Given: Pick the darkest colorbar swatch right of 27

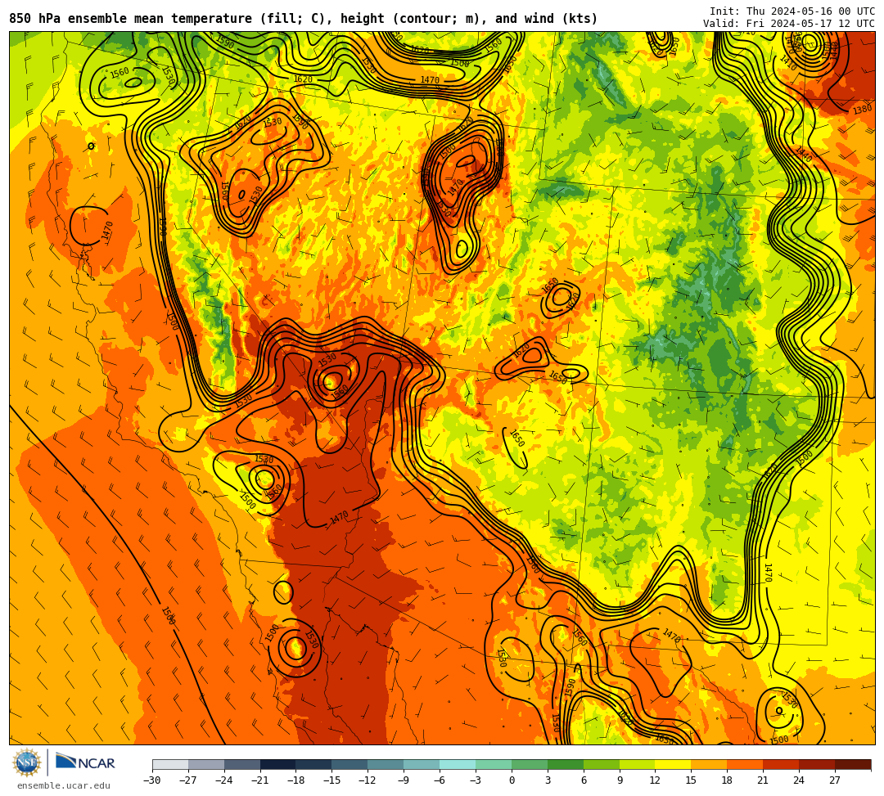Looking at the screenshot, I should coord(853,764).
